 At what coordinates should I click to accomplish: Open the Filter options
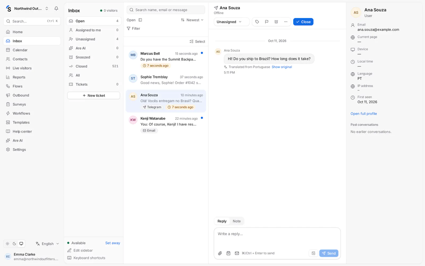(x=133, y=28)
